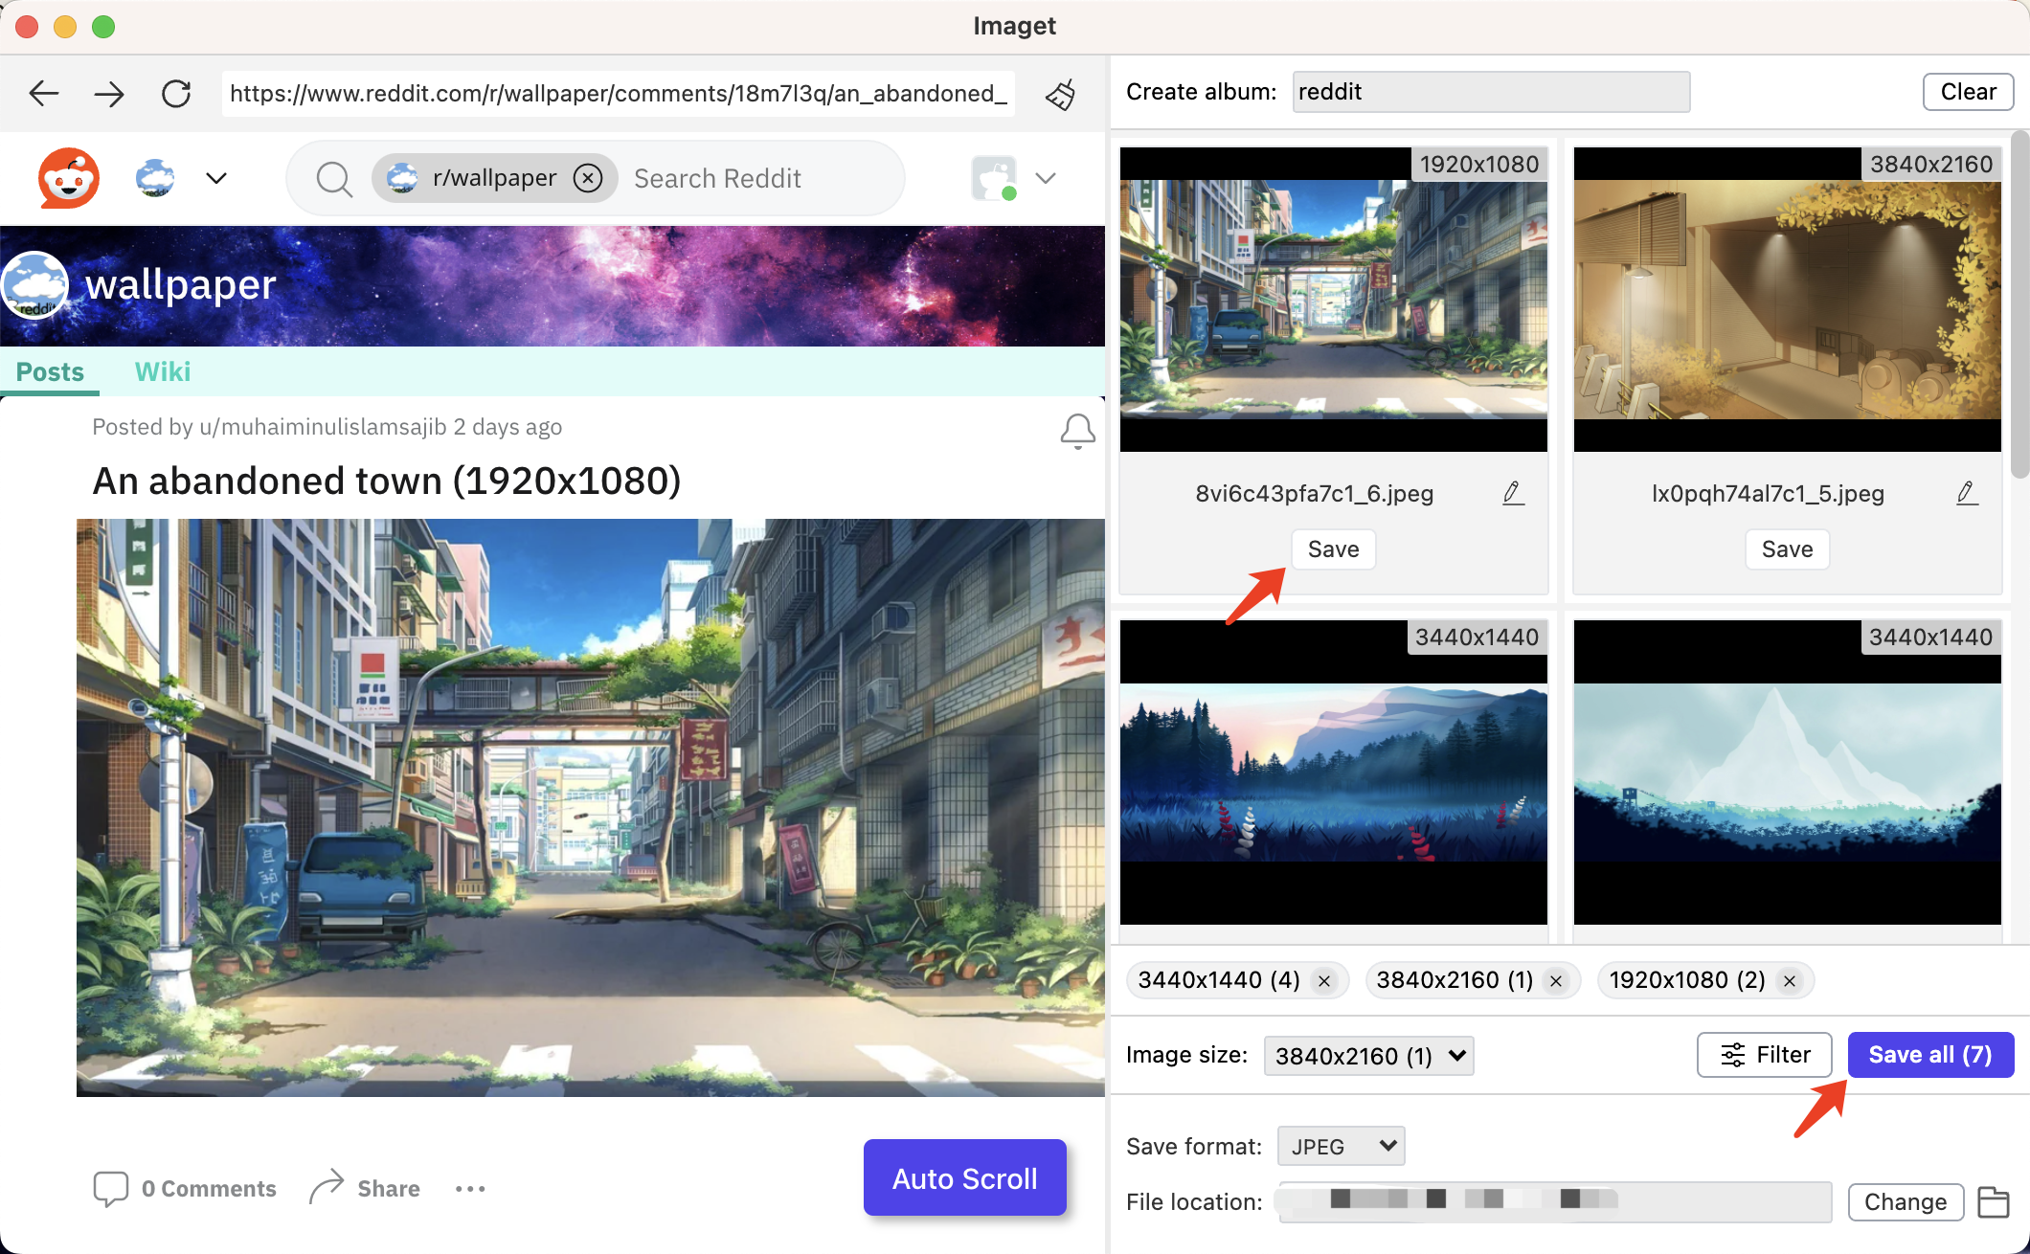Image resolution: width=2030 pixels, height=1254 pixels.
Task: Click the edit/pencil icon for lx0pqh74al7c1_5.jpeg
Action: (x=1968, y=493)
